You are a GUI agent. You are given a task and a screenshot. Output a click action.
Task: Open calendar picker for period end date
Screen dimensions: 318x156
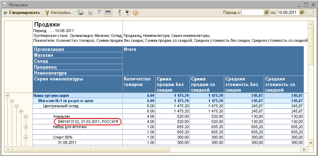pos(302,13)
